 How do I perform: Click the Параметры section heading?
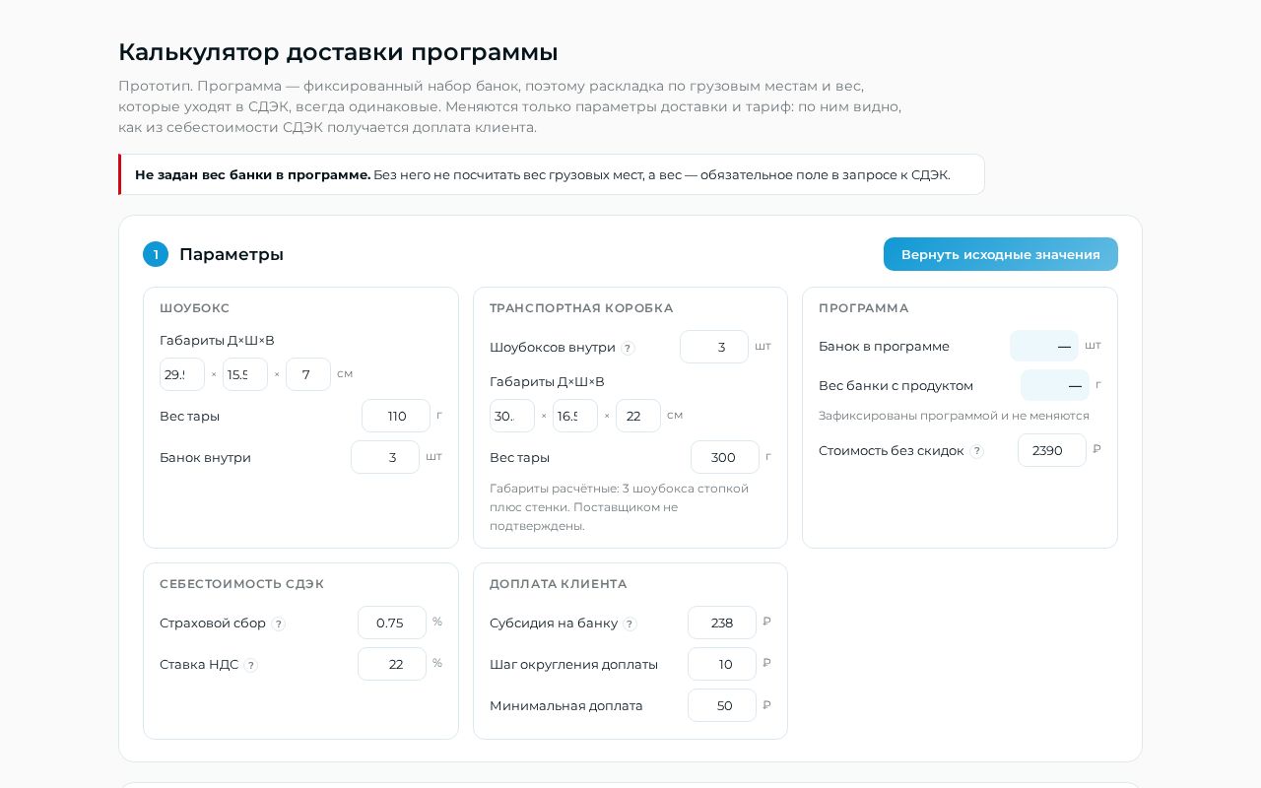pos(232,254)
